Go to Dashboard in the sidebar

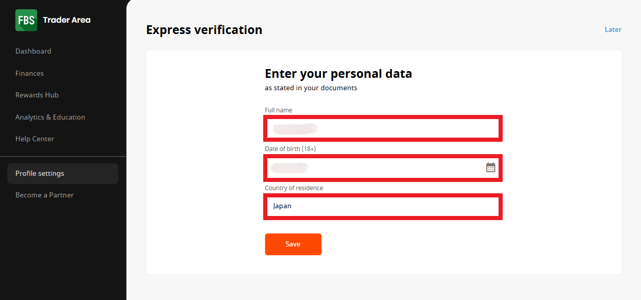point(33,51)
